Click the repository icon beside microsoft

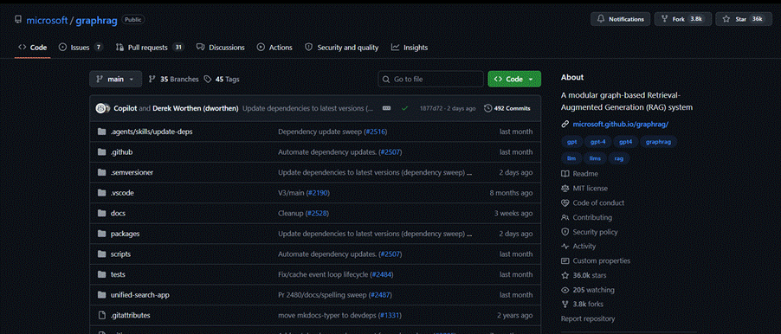(18, 20)
